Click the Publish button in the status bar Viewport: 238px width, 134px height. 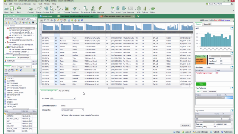215,132
